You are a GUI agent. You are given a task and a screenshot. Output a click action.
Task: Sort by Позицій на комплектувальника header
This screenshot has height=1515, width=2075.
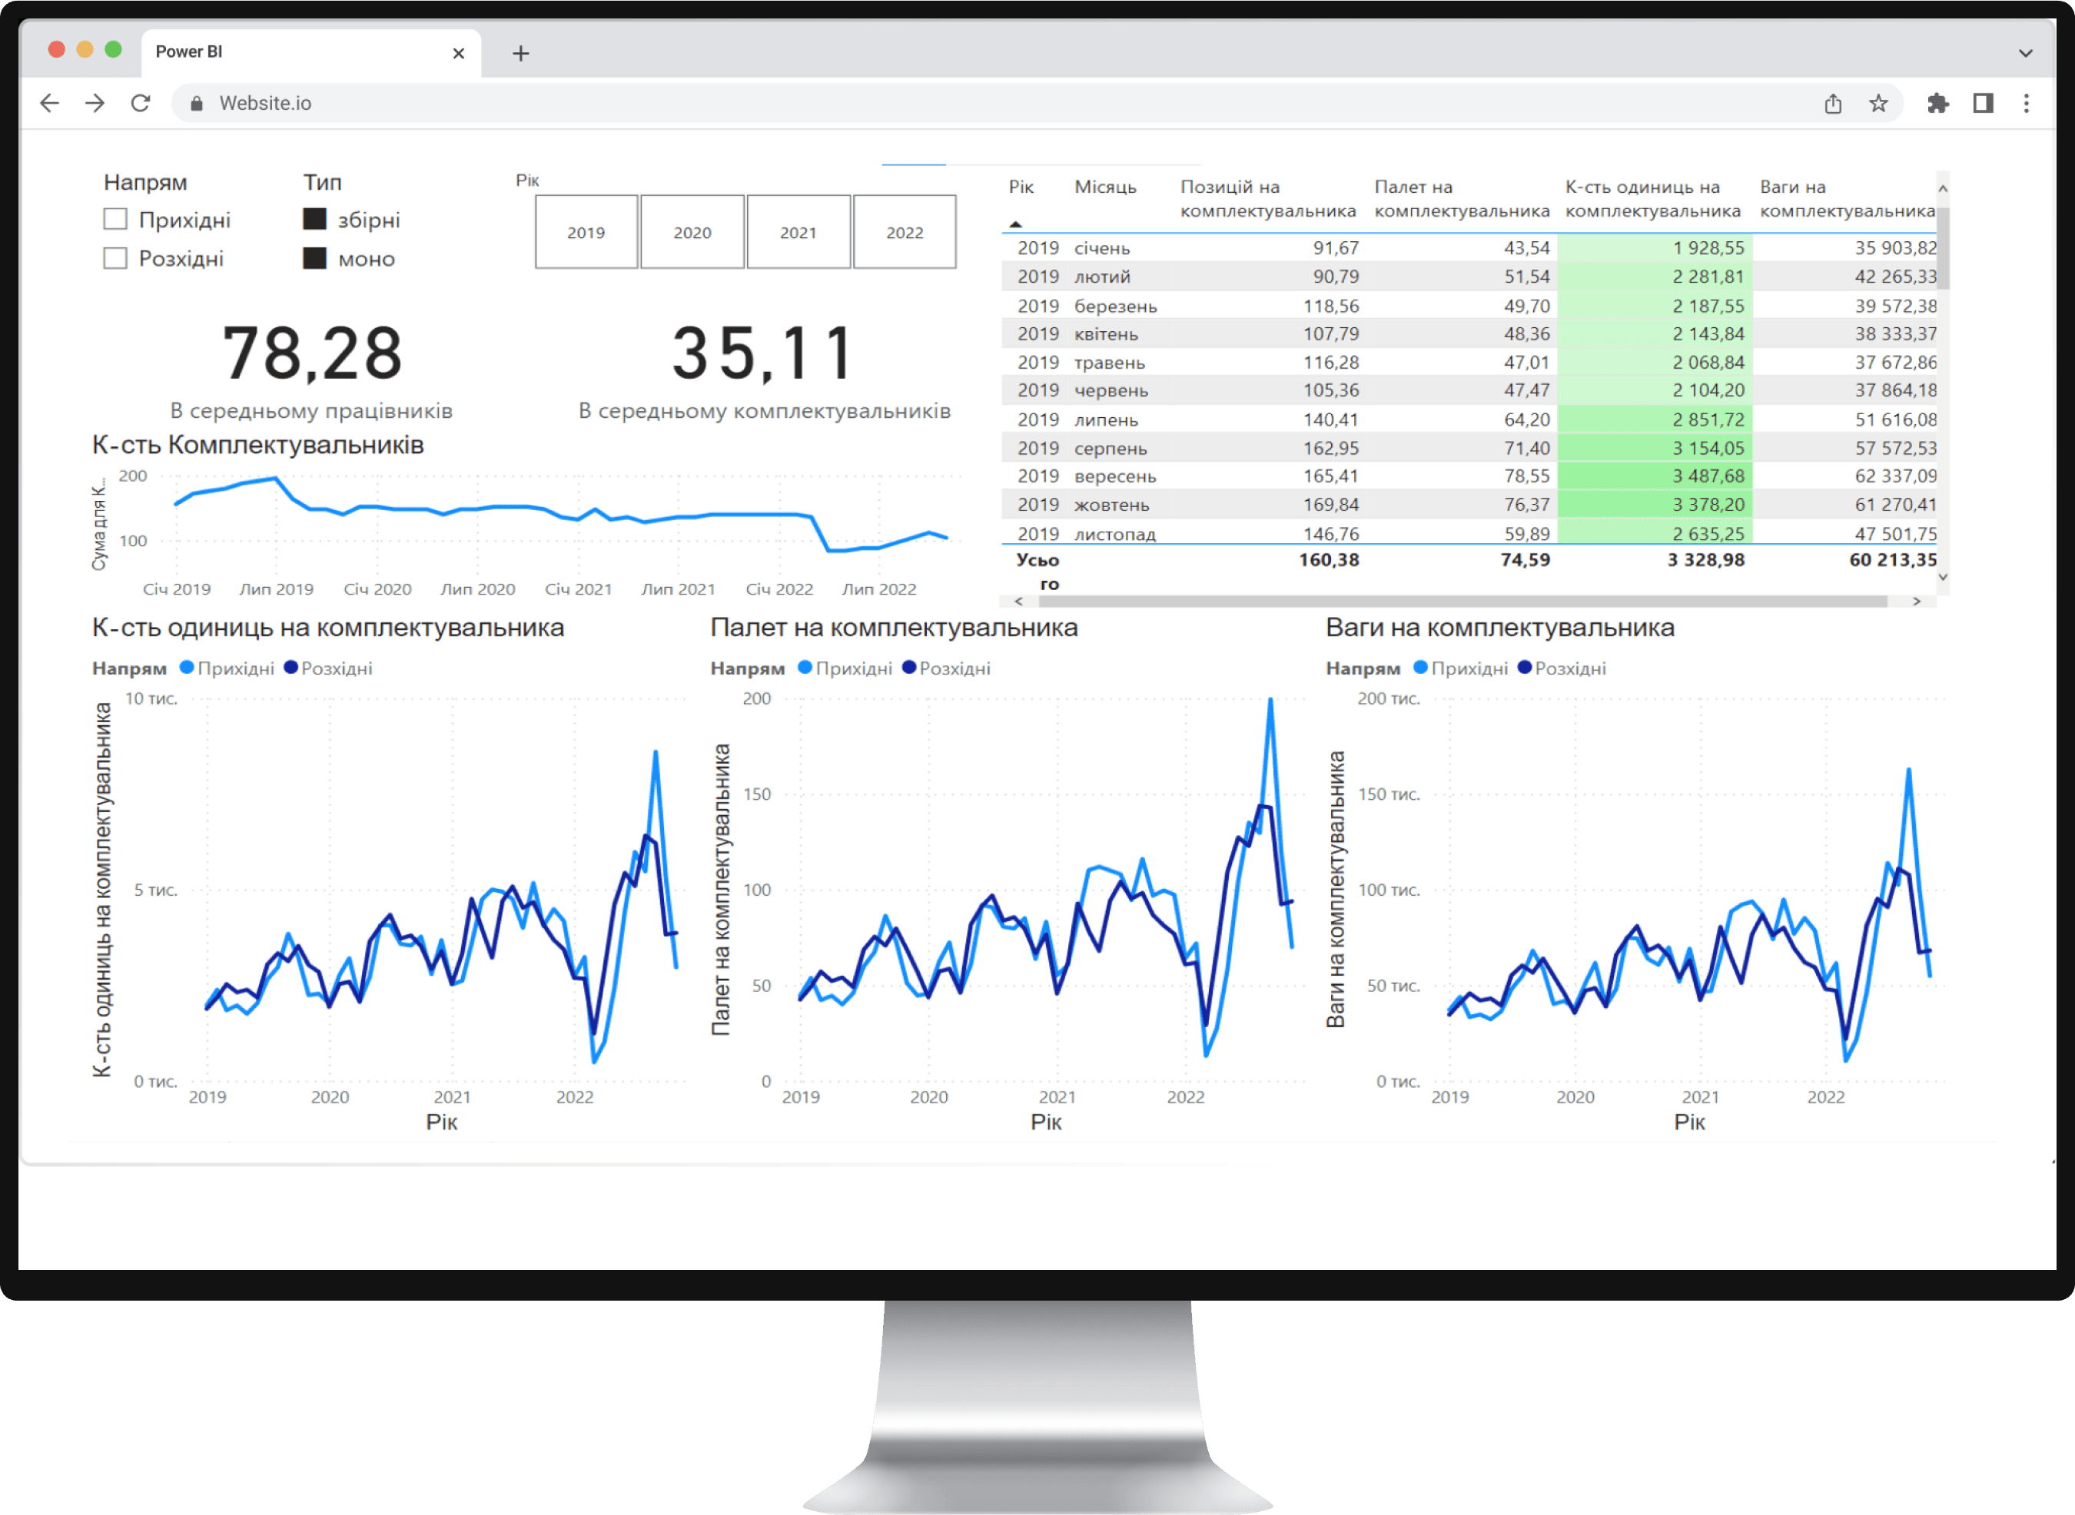1268,199
